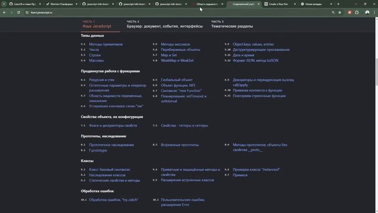
Task: Bookmark this page with the star icon
Action: coord(340,12)
